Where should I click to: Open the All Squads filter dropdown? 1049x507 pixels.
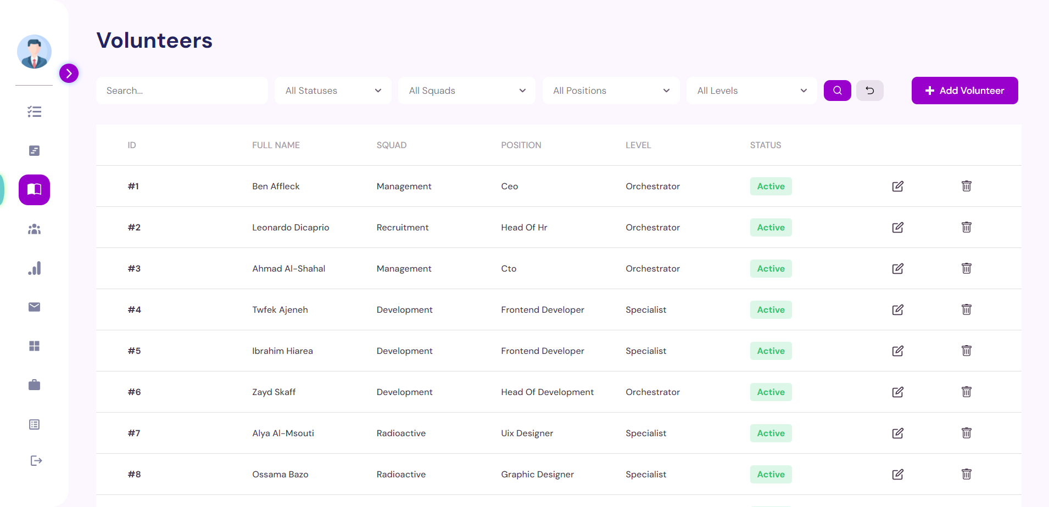tap(466, 91)
